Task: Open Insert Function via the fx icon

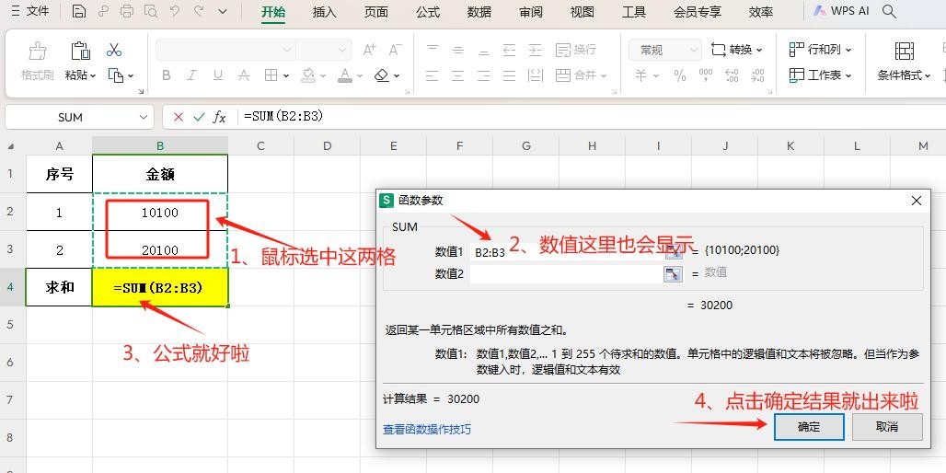Action: [x=219, y=117]
